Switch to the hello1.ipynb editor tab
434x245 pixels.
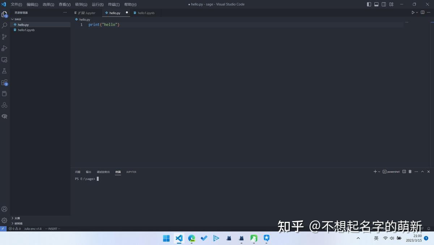pyautogui.click(x=144, y=12)
